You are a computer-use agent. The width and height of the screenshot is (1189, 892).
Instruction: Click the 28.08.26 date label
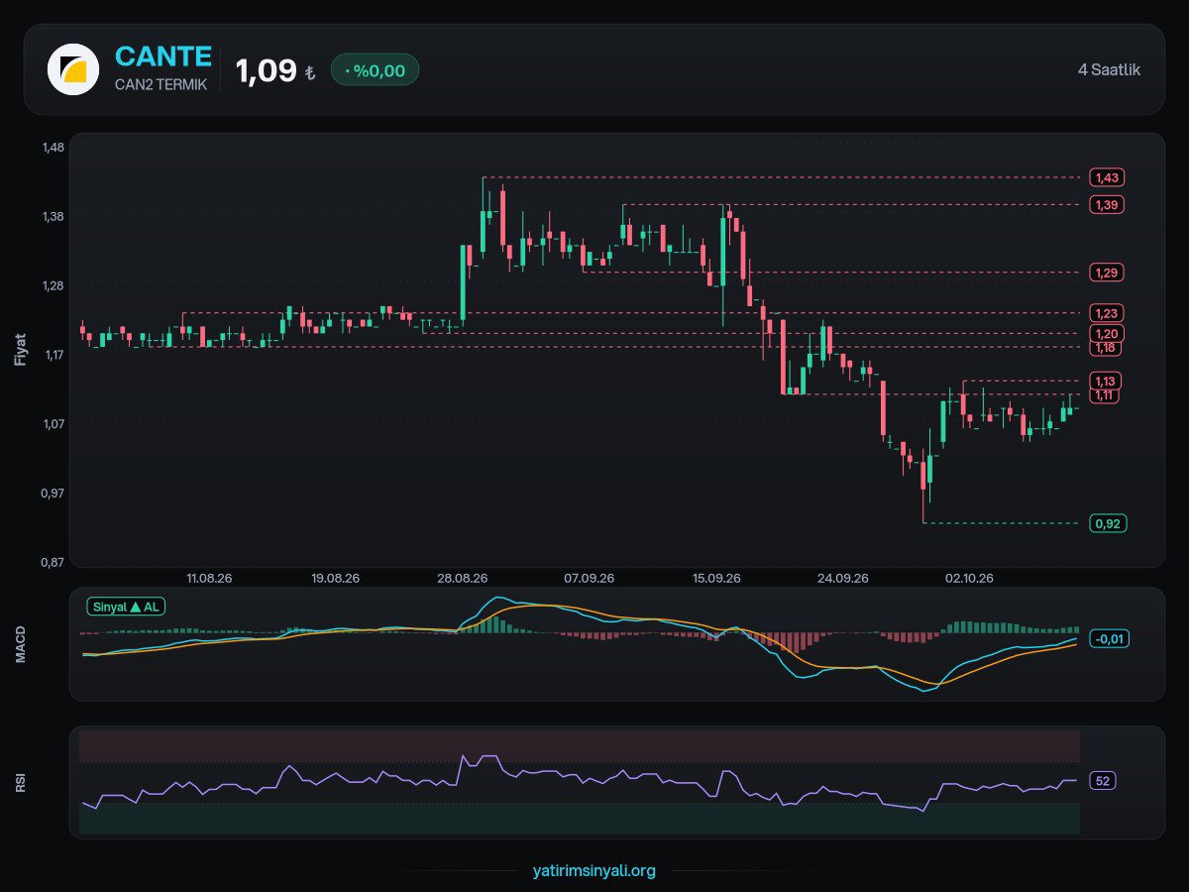[x=463, y=578]
